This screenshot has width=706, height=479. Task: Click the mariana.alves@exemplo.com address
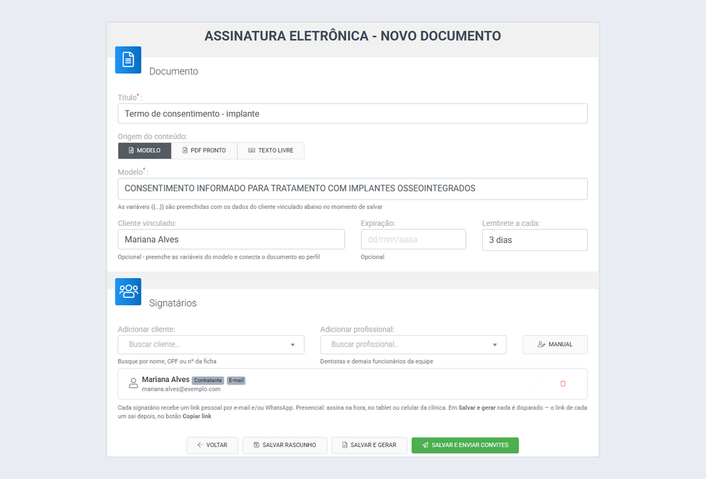(x=181, y=389)
